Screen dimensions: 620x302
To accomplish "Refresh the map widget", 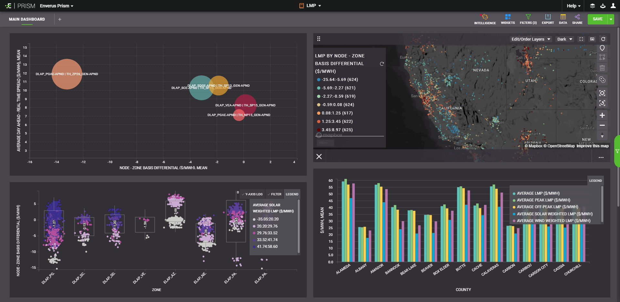I will tap(603, 39).
